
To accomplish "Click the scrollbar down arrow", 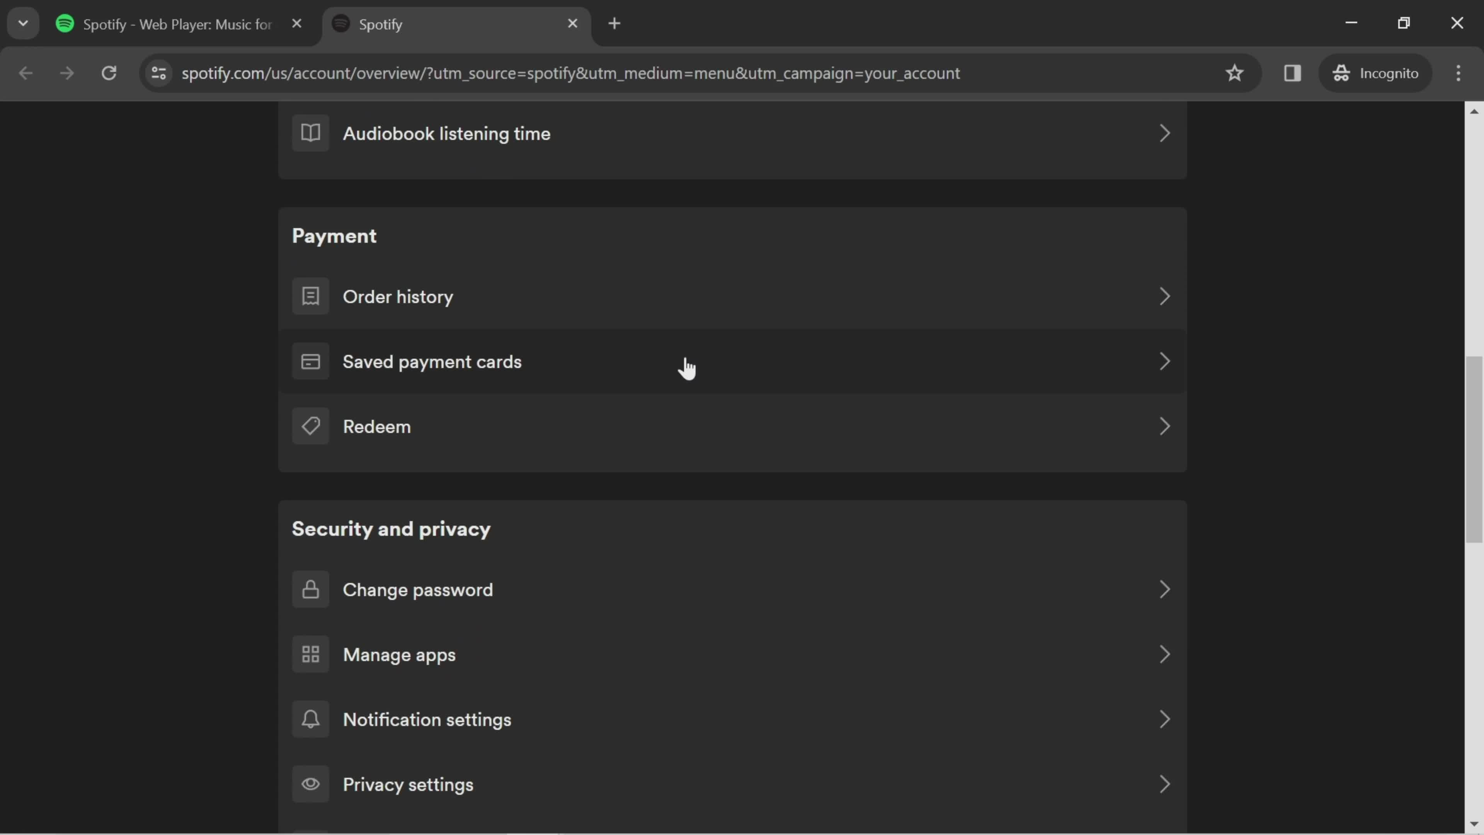I will click(x=1474, y=824).
